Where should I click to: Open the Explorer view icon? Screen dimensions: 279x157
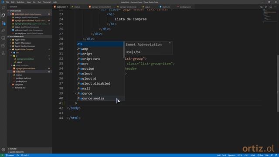pyautogui.click(x=3, y=15)
